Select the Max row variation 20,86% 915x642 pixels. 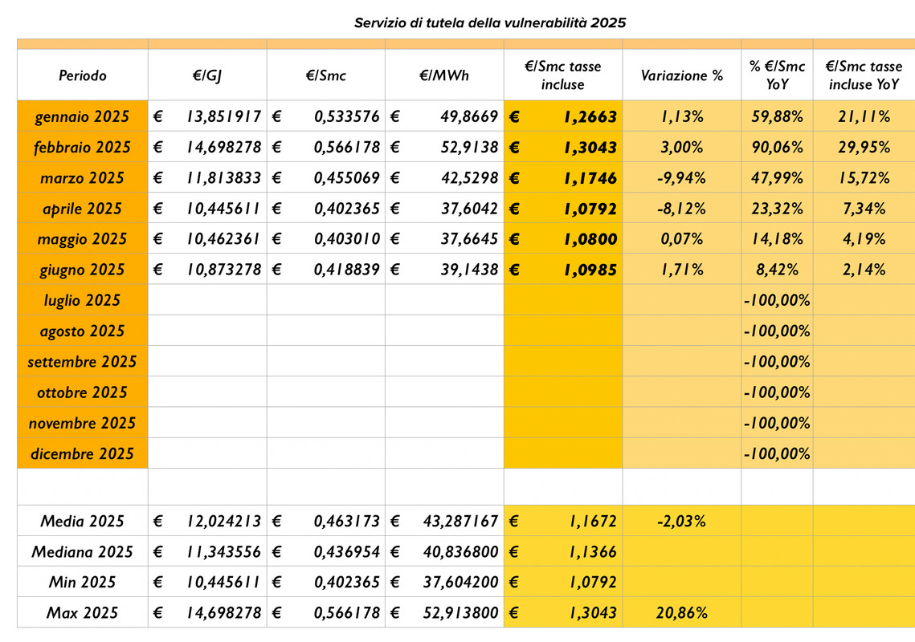tap(681, 612)
